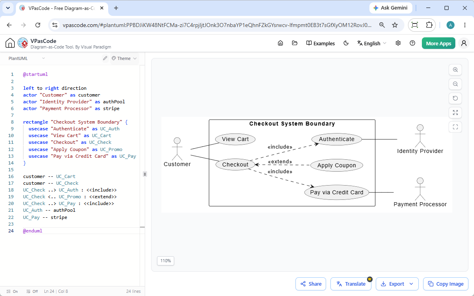Open the browser page zoom magnifier icon

382,25
